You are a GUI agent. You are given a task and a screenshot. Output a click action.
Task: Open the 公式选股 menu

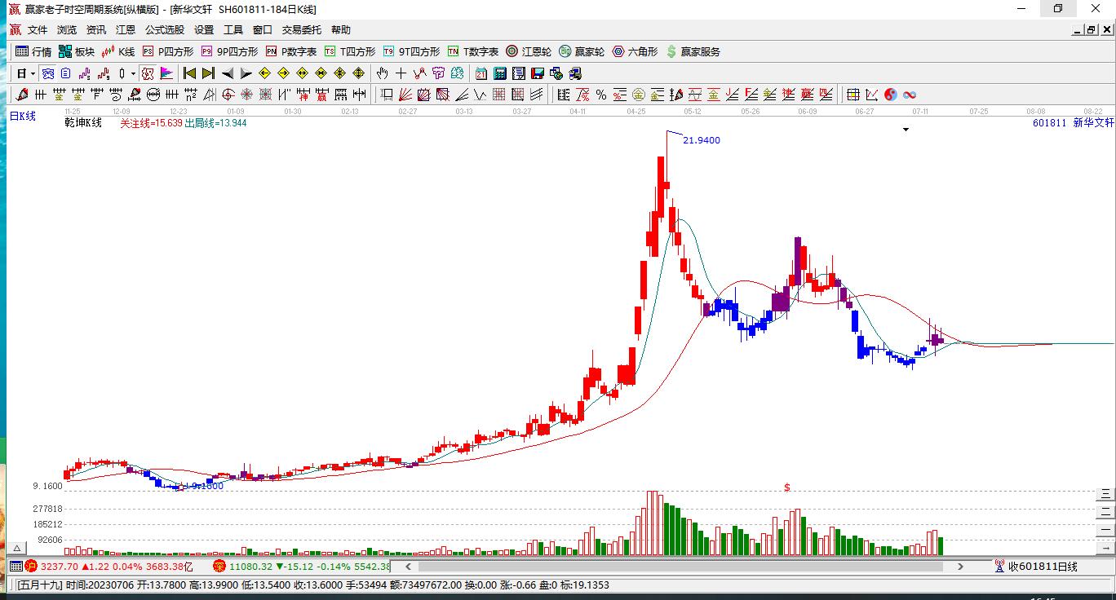coord(165,30)
